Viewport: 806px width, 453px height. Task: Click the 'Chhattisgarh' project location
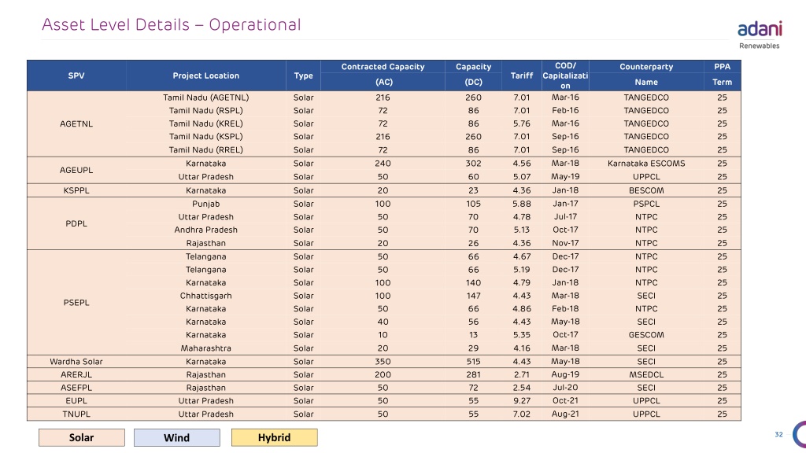[205, 296]
